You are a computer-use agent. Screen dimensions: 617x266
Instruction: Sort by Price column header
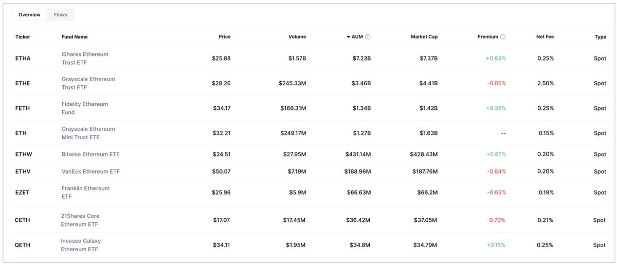click(224, 37)
